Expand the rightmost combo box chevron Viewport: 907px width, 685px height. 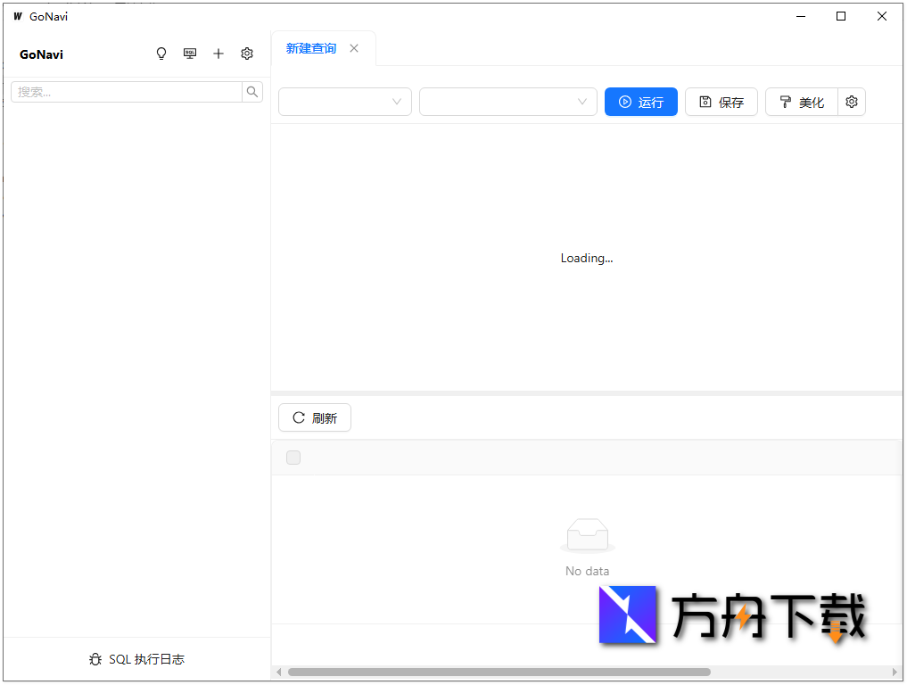582,102
